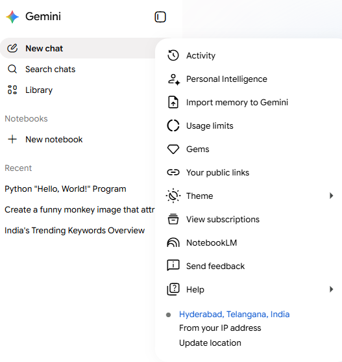Open NotebookLM from the menu
The height and width of the screenshot is (362, 342).
[249, 242]
